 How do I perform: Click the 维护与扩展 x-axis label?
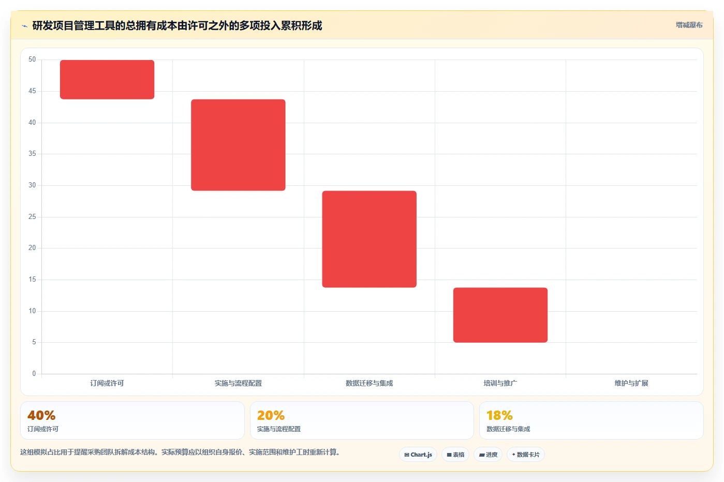(631, 383)
